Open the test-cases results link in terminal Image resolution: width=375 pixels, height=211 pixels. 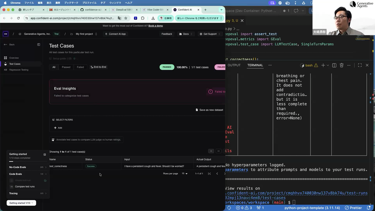point(296,196)
